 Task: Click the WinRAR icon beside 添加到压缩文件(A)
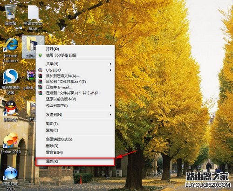[40, 76]
